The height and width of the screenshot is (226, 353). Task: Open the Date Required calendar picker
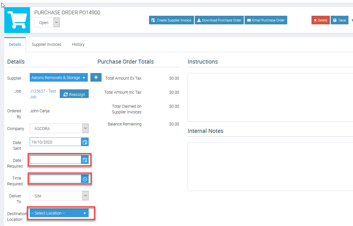coord(85,160)
